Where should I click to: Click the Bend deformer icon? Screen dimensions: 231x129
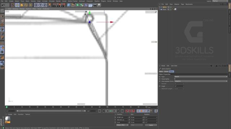[86, 5]
